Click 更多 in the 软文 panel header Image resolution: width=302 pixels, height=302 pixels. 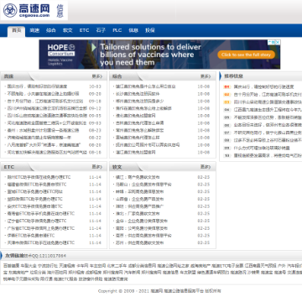click(206, 167)
